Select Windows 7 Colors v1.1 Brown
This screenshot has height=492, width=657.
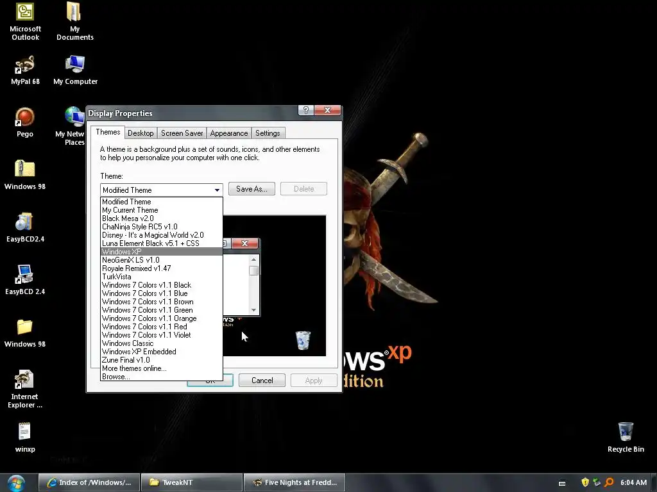tap(161, 302)
